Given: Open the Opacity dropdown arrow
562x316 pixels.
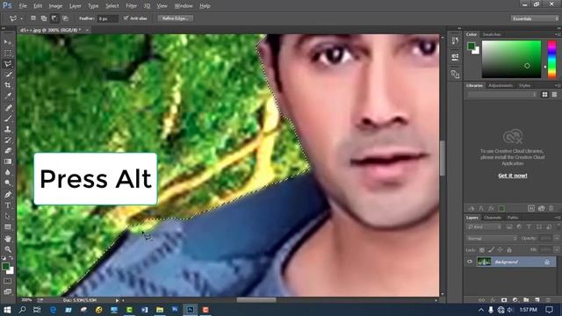Looking at the screenshot, I should pyautogui.click(x=557, y=238).
